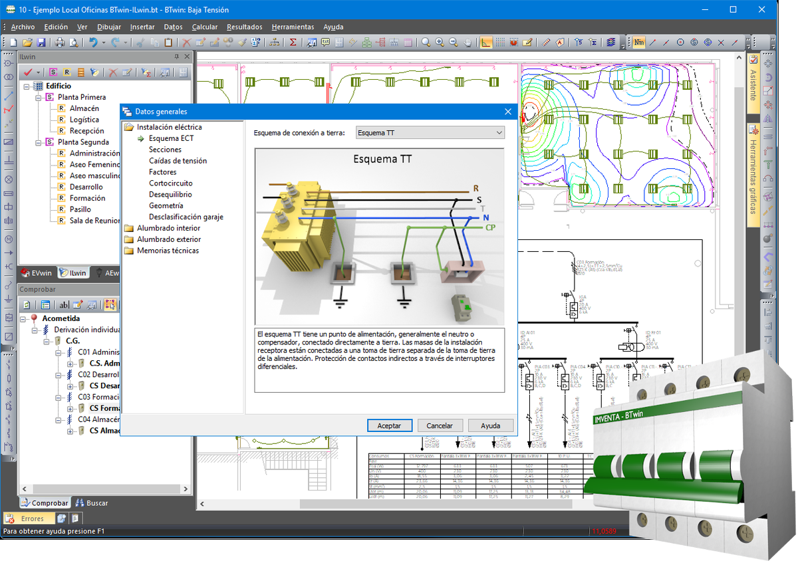This screenshot has width=798, height=561.
Task: Select Desclasificación garaje tree item
Action: point(186,217)
